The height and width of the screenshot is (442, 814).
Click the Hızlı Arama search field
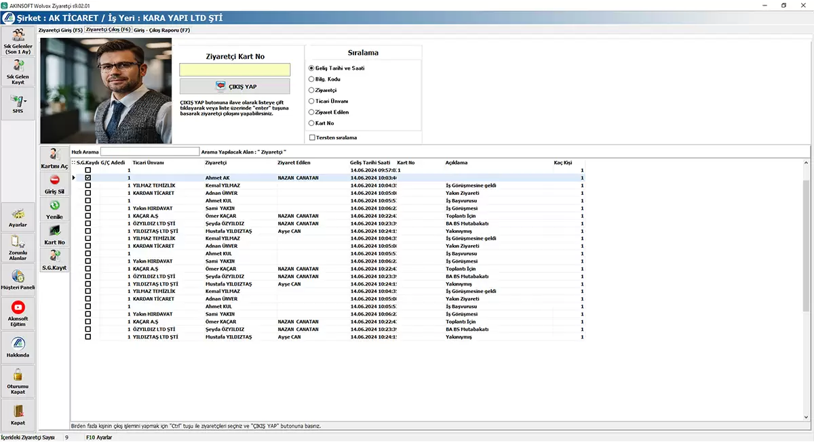150,152
